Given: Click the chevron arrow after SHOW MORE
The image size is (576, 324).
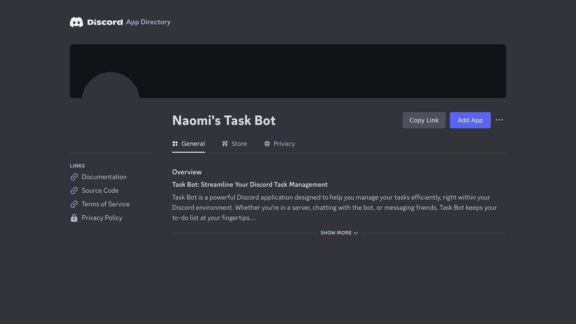Looking at the screenshot, I should tap(356, 233).
